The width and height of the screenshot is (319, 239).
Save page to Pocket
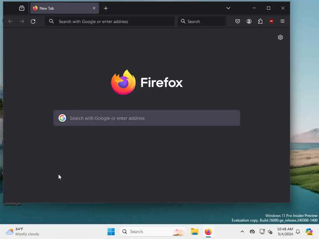coord(238,21)
